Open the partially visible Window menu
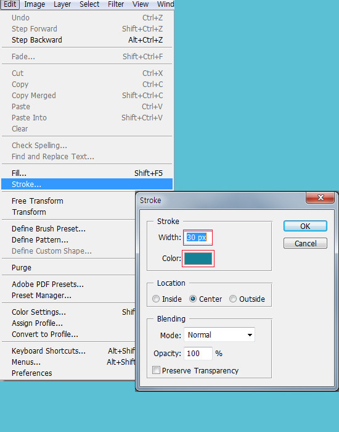 click(165, 4)
